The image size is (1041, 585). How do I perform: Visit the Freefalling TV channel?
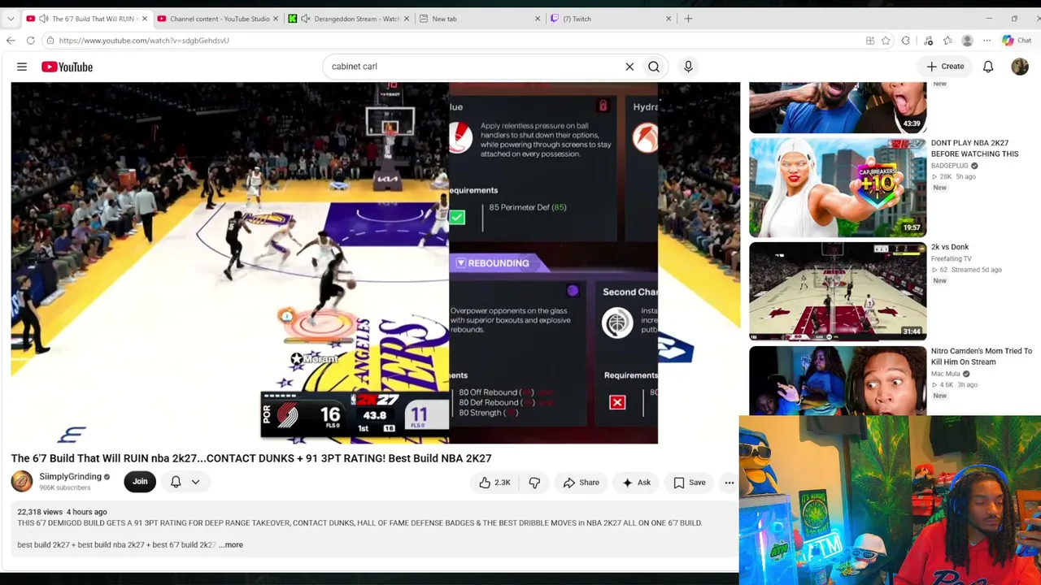(951, 258)
